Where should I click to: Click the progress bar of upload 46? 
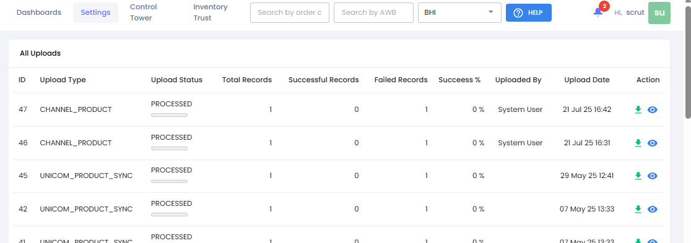169,148
